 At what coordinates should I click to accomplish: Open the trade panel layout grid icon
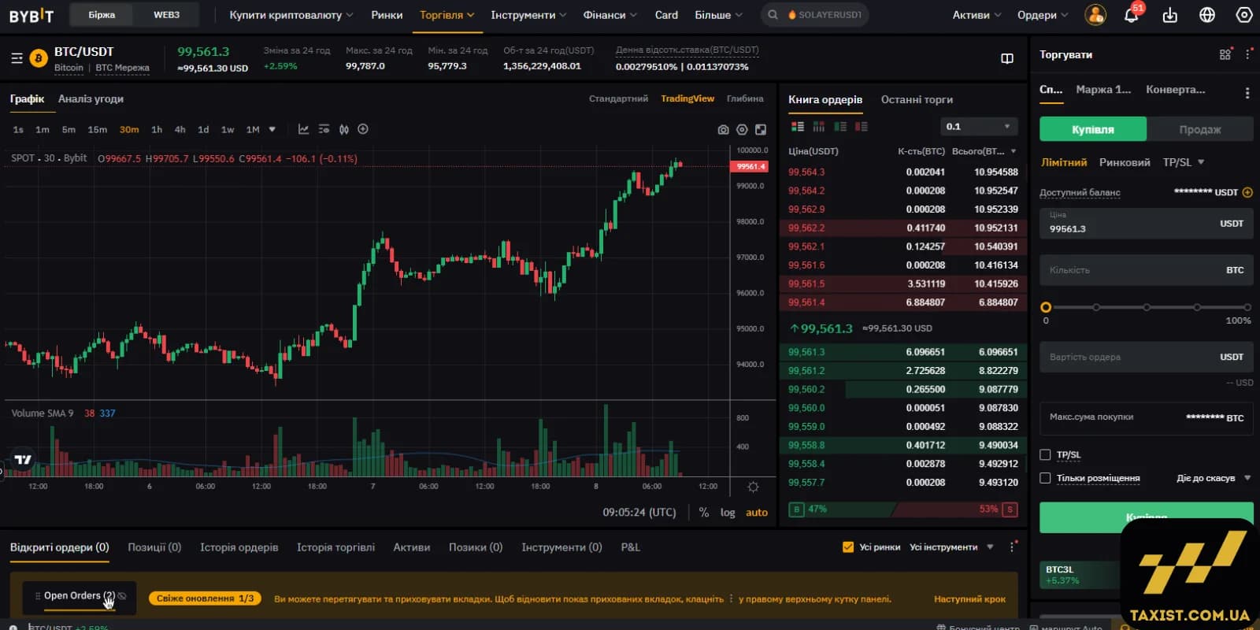[1225, 54]
